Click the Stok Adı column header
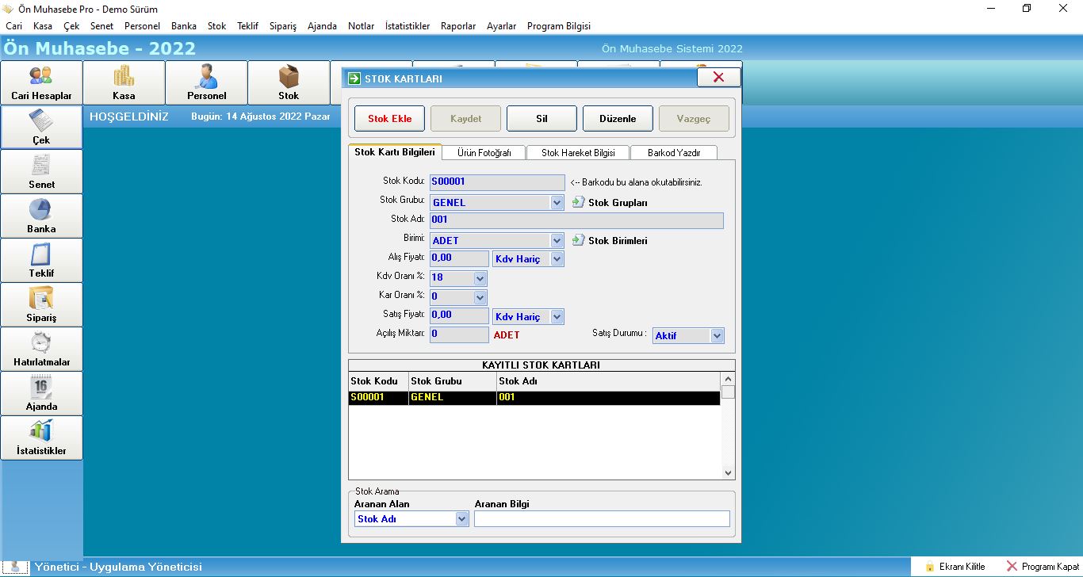This screenshot has width=1083, height=577. [608, 381]
